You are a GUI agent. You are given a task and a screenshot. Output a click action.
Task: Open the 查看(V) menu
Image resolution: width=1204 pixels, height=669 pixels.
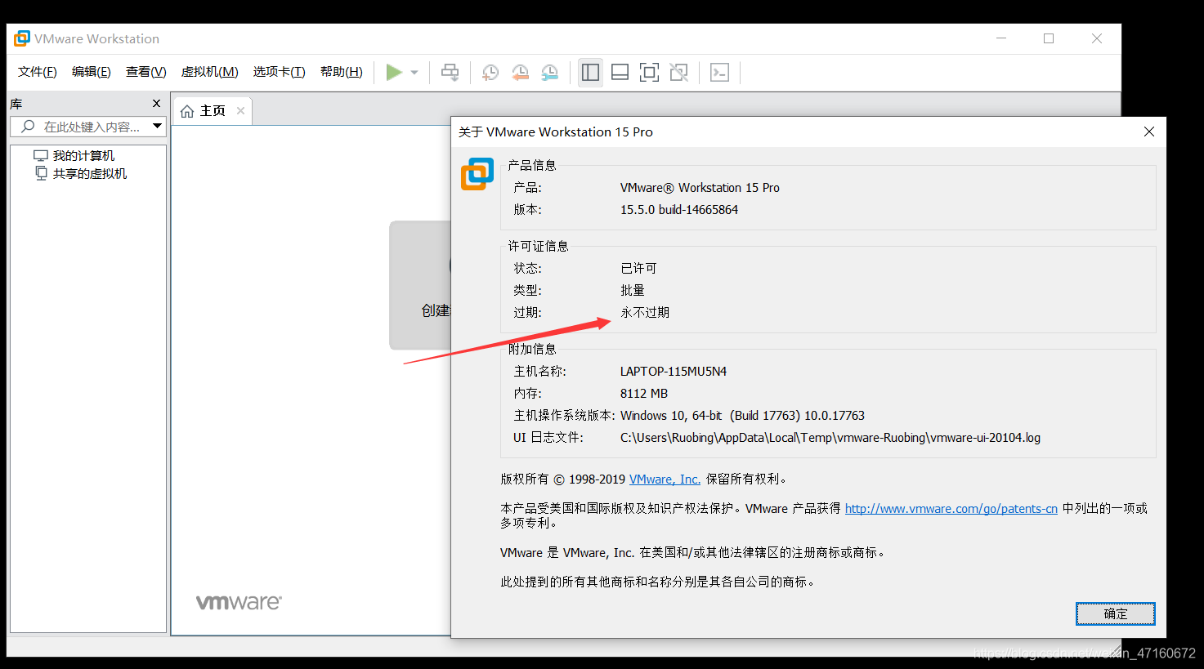146,72
